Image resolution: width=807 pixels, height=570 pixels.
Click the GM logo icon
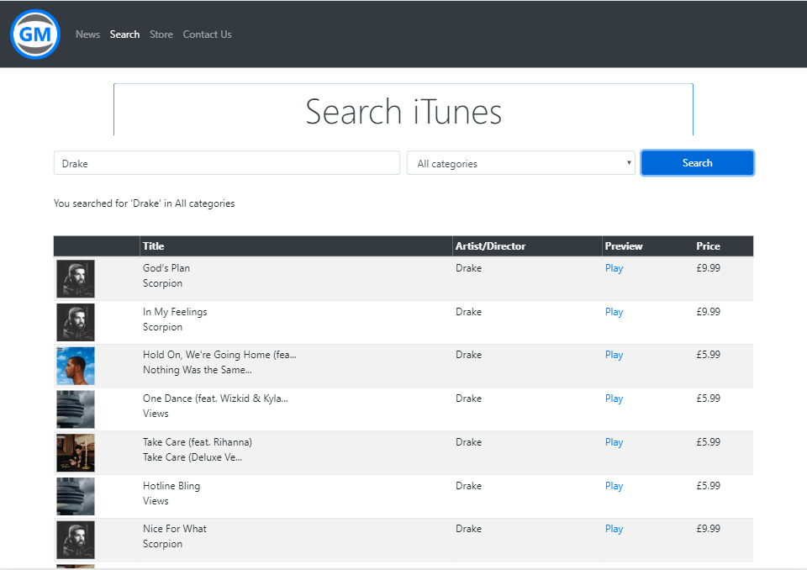35,34
